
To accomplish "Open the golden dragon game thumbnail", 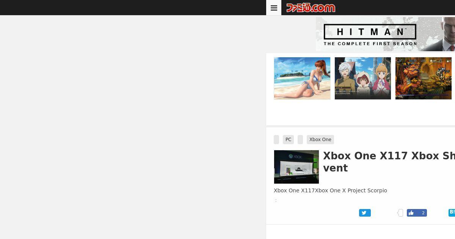I will pyautogui.click(x=424, y=79).
